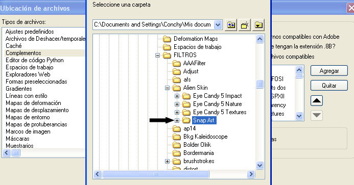Select the Bkg Kaleidoscope folder
Screen dimensions: 354x185
(205, 137)
